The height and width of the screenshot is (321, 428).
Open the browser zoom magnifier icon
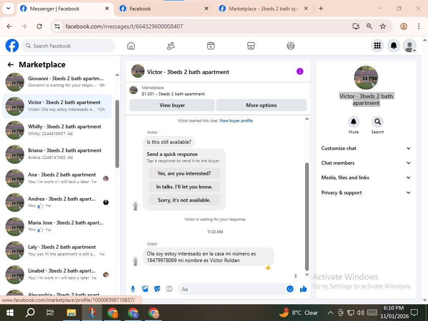[369, 26]
